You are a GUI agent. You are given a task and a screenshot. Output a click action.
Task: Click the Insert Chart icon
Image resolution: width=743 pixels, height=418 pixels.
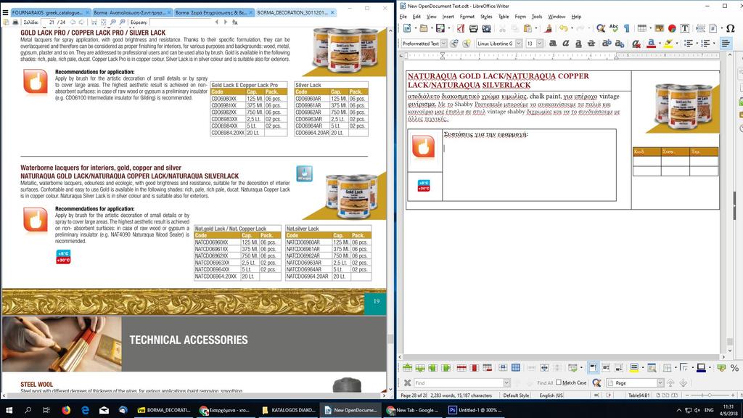672,28
